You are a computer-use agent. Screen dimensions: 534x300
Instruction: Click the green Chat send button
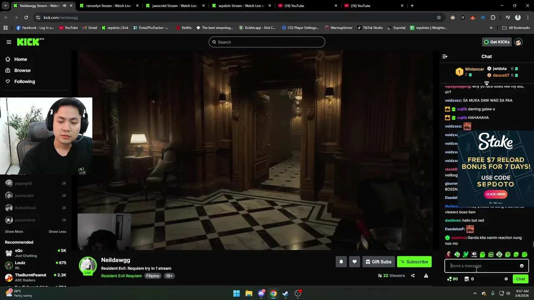pos(520,279)
